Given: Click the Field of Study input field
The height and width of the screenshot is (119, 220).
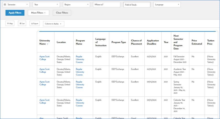Looking at the screenshot, I should pos(137,5).
